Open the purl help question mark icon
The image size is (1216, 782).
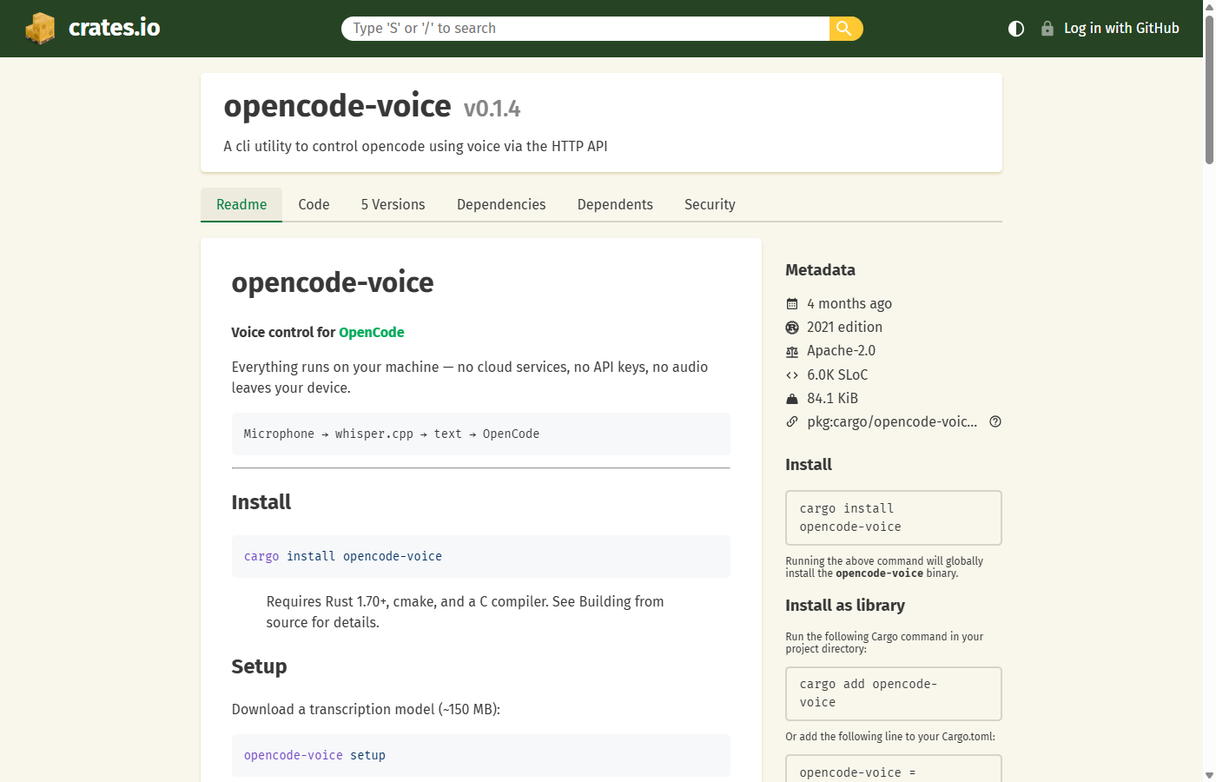click(995, 422)
